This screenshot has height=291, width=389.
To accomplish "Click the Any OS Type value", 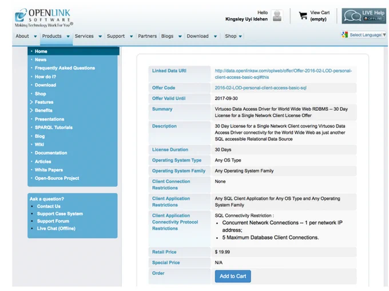I will click(x=228, y=161).
